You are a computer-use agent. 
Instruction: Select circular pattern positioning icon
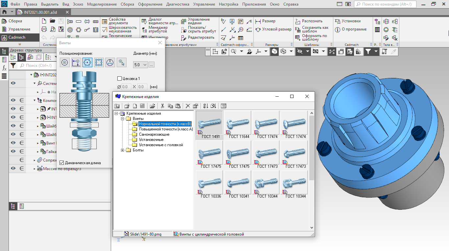pos(110,63)
